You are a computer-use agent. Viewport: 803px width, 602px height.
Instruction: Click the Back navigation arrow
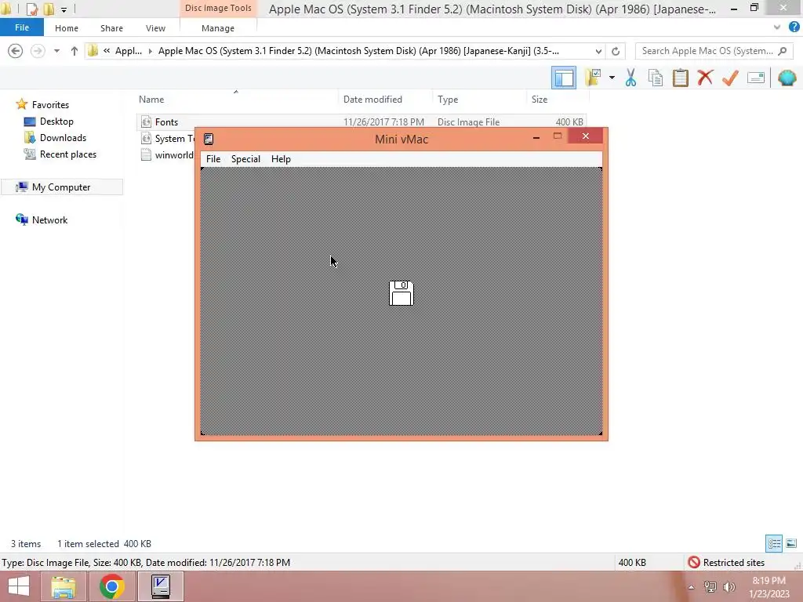(x=16, y=51)
